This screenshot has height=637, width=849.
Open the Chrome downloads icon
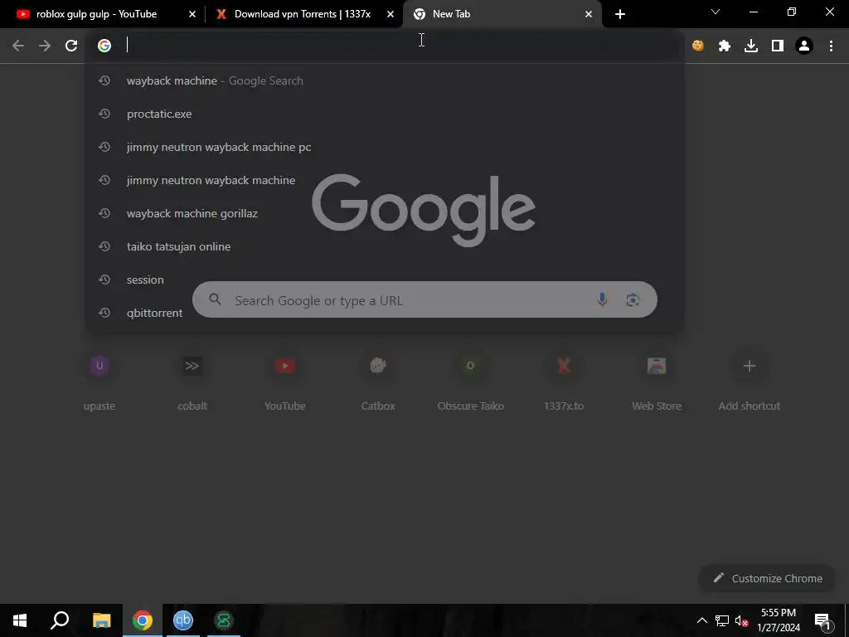coord(751,46)
